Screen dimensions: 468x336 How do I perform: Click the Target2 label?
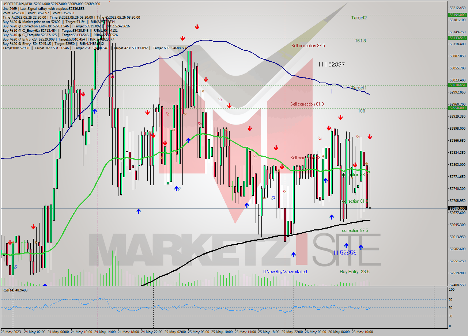click(x=359, y=18)
